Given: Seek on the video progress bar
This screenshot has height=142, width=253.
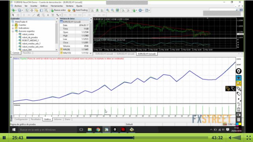Looking at the screenshot, I should pyautogui.click(x=117, y=138).
